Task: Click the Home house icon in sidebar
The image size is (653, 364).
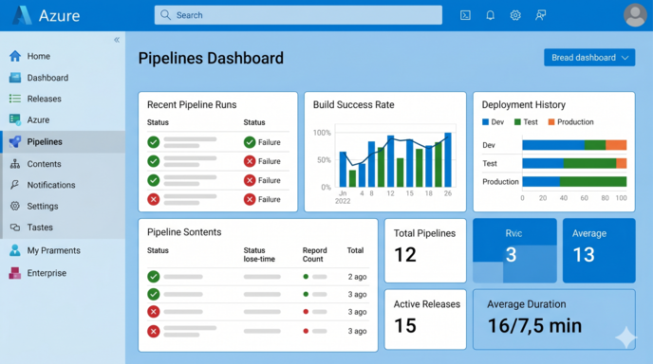Action: (15, 56)
